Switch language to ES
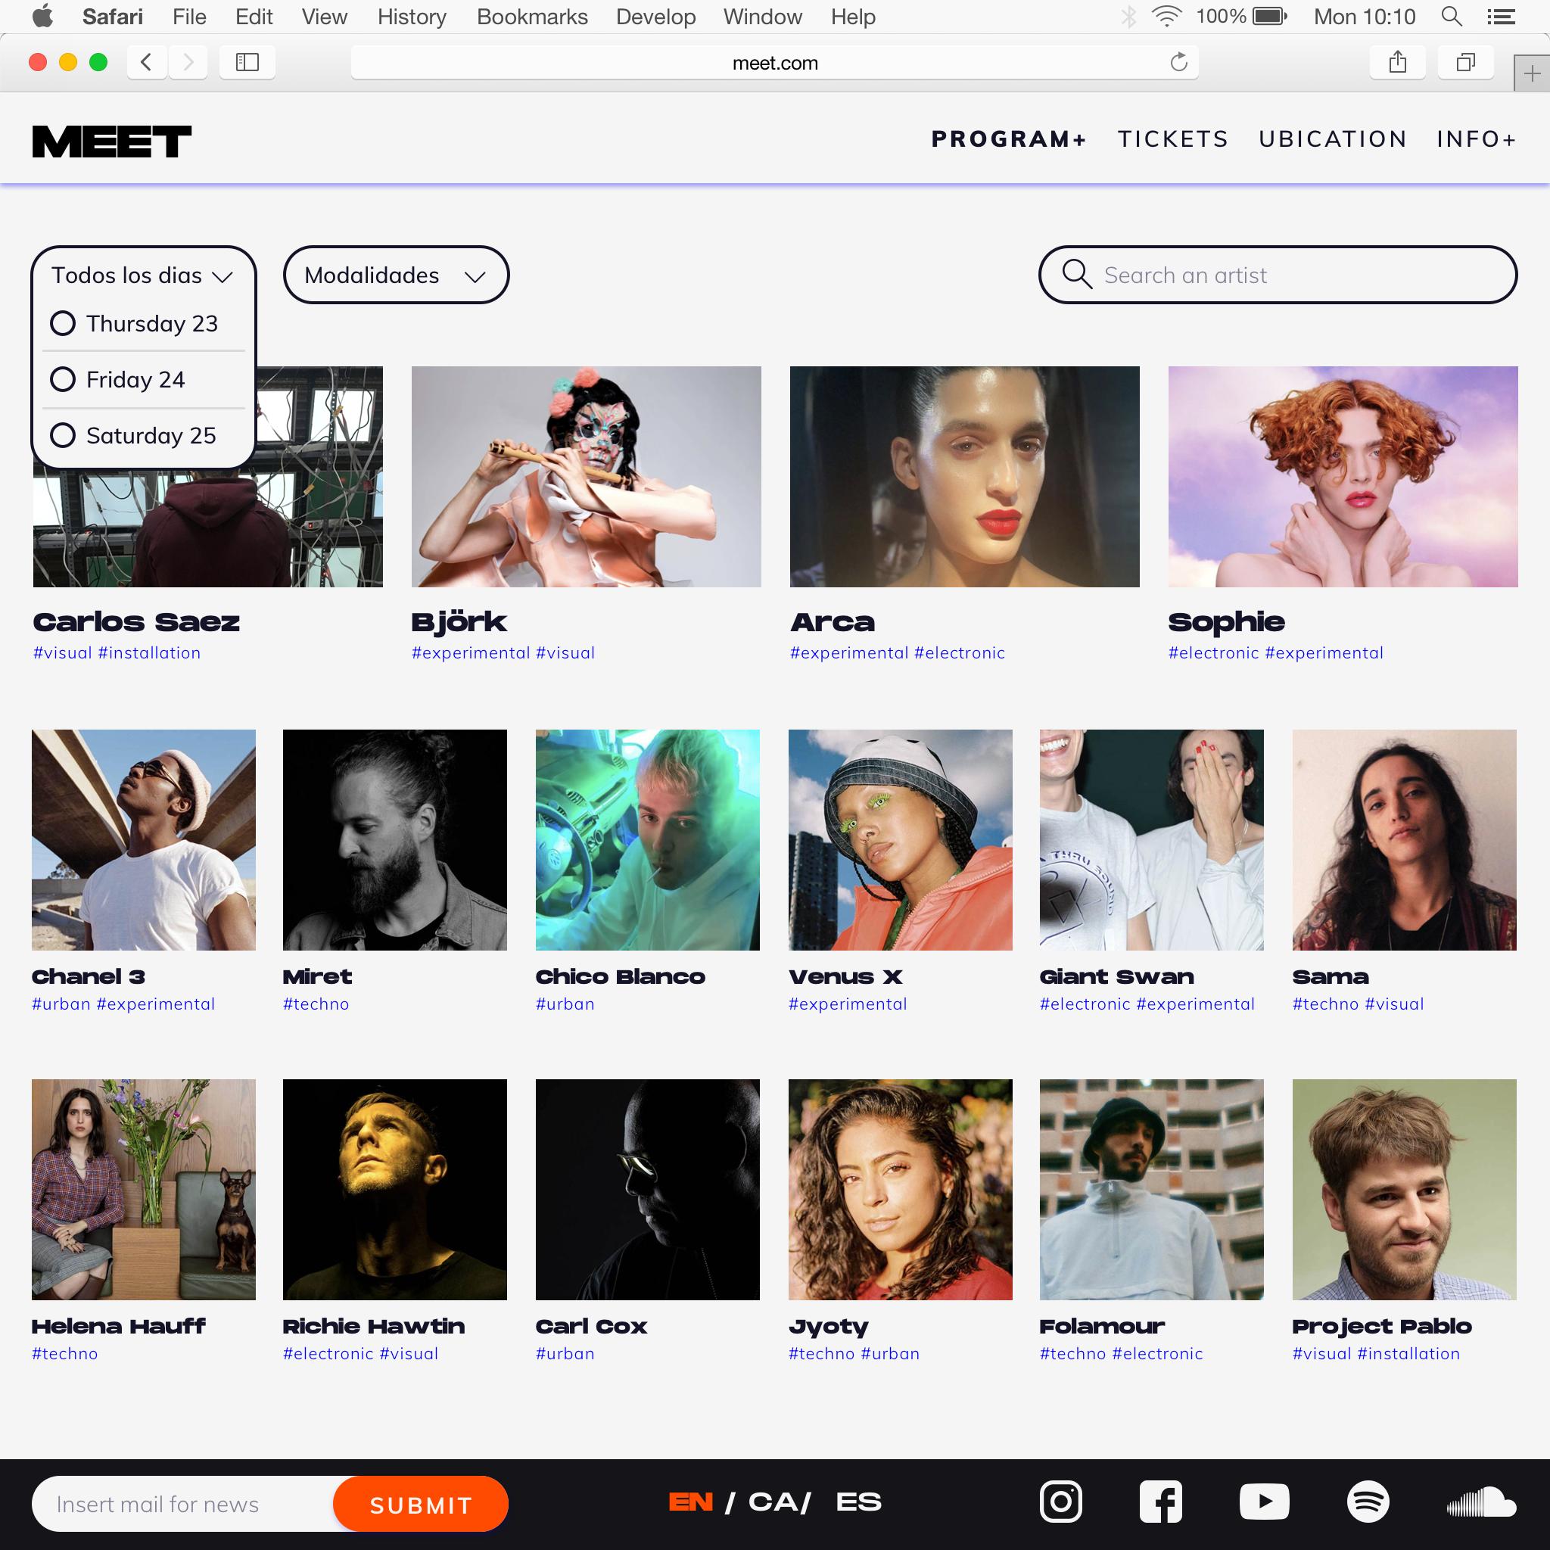1550x1550 pixels. 858,1501
